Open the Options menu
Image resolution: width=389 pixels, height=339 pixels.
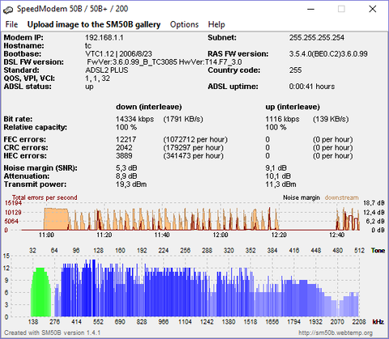pyautogui.click(x=184, y=24)
